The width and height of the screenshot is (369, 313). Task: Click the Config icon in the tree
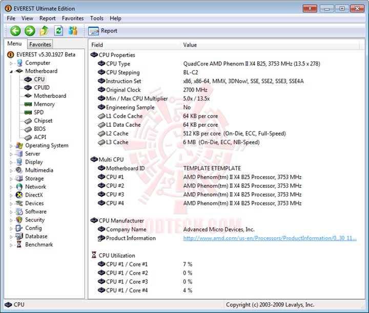tap(19, 228)
